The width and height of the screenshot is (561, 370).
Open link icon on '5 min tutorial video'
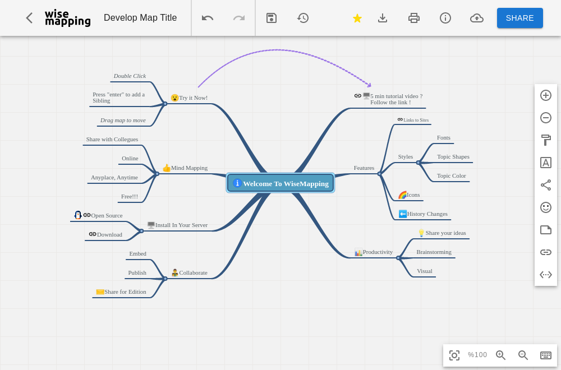[x=358, y=95]
